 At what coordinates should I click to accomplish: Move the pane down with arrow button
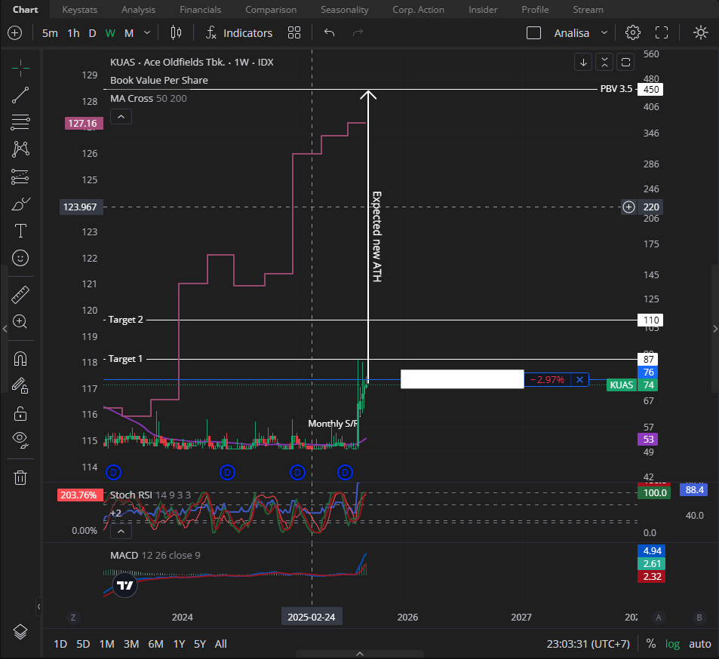pyautogui.click(x=583, y=63)
